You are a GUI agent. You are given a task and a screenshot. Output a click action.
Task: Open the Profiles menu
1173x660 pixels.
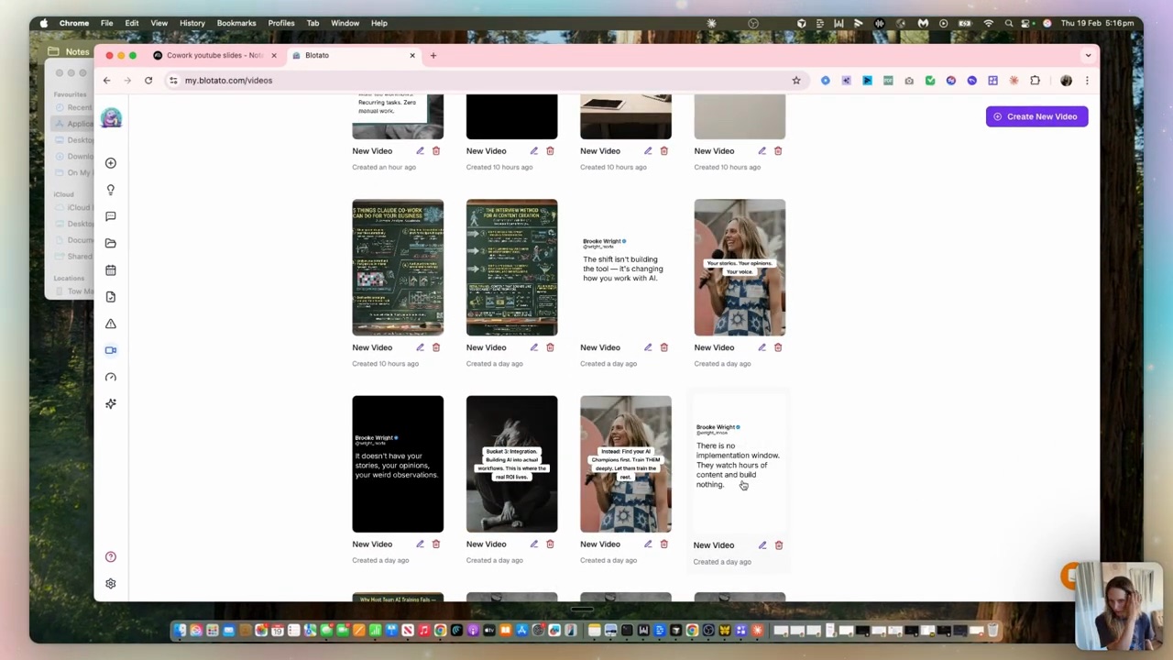[x=281, y=23]
